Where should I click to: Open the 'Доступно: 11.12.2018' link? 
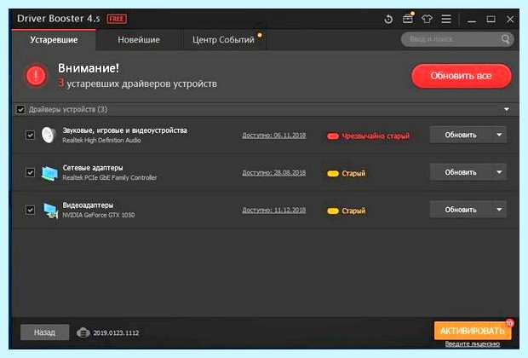point(274,211)
